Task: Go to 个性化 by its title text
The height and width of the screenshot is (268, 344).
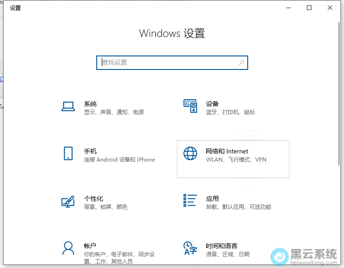Action: pyautogui.click(x=94, y=199)
